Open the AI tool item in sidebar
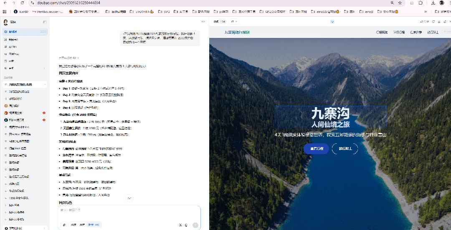The image size is (451, 230). (25, 47)
